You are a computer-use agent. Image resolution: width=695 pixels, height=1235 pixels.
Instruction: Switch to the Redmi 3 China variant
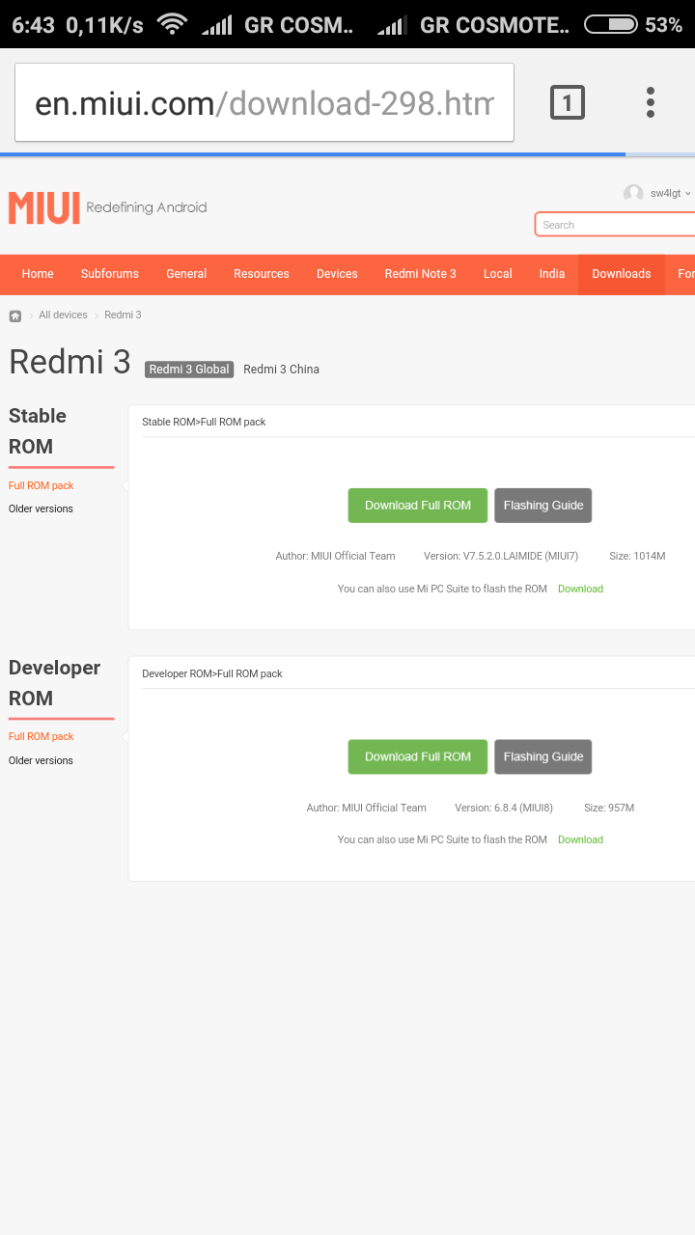click(281, 370)
